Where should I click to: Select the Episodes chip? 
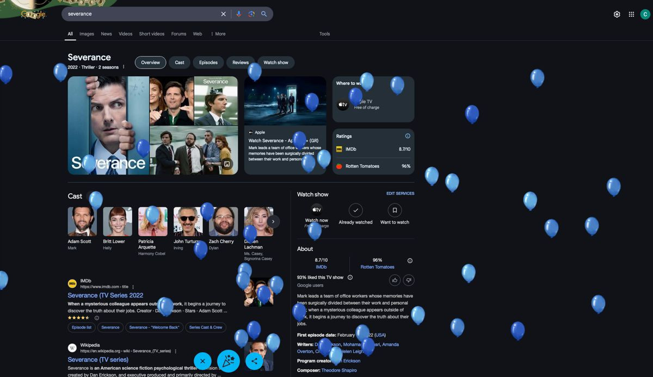click(208, 63)
